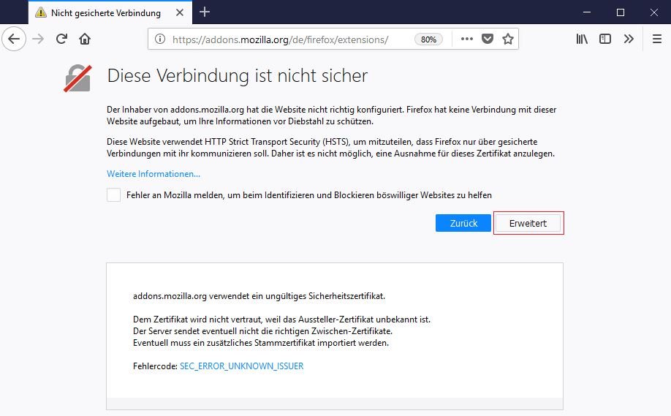Click the blue 'Zurück' button
This screenshot has width=671, height=416.
click(463, 223)
